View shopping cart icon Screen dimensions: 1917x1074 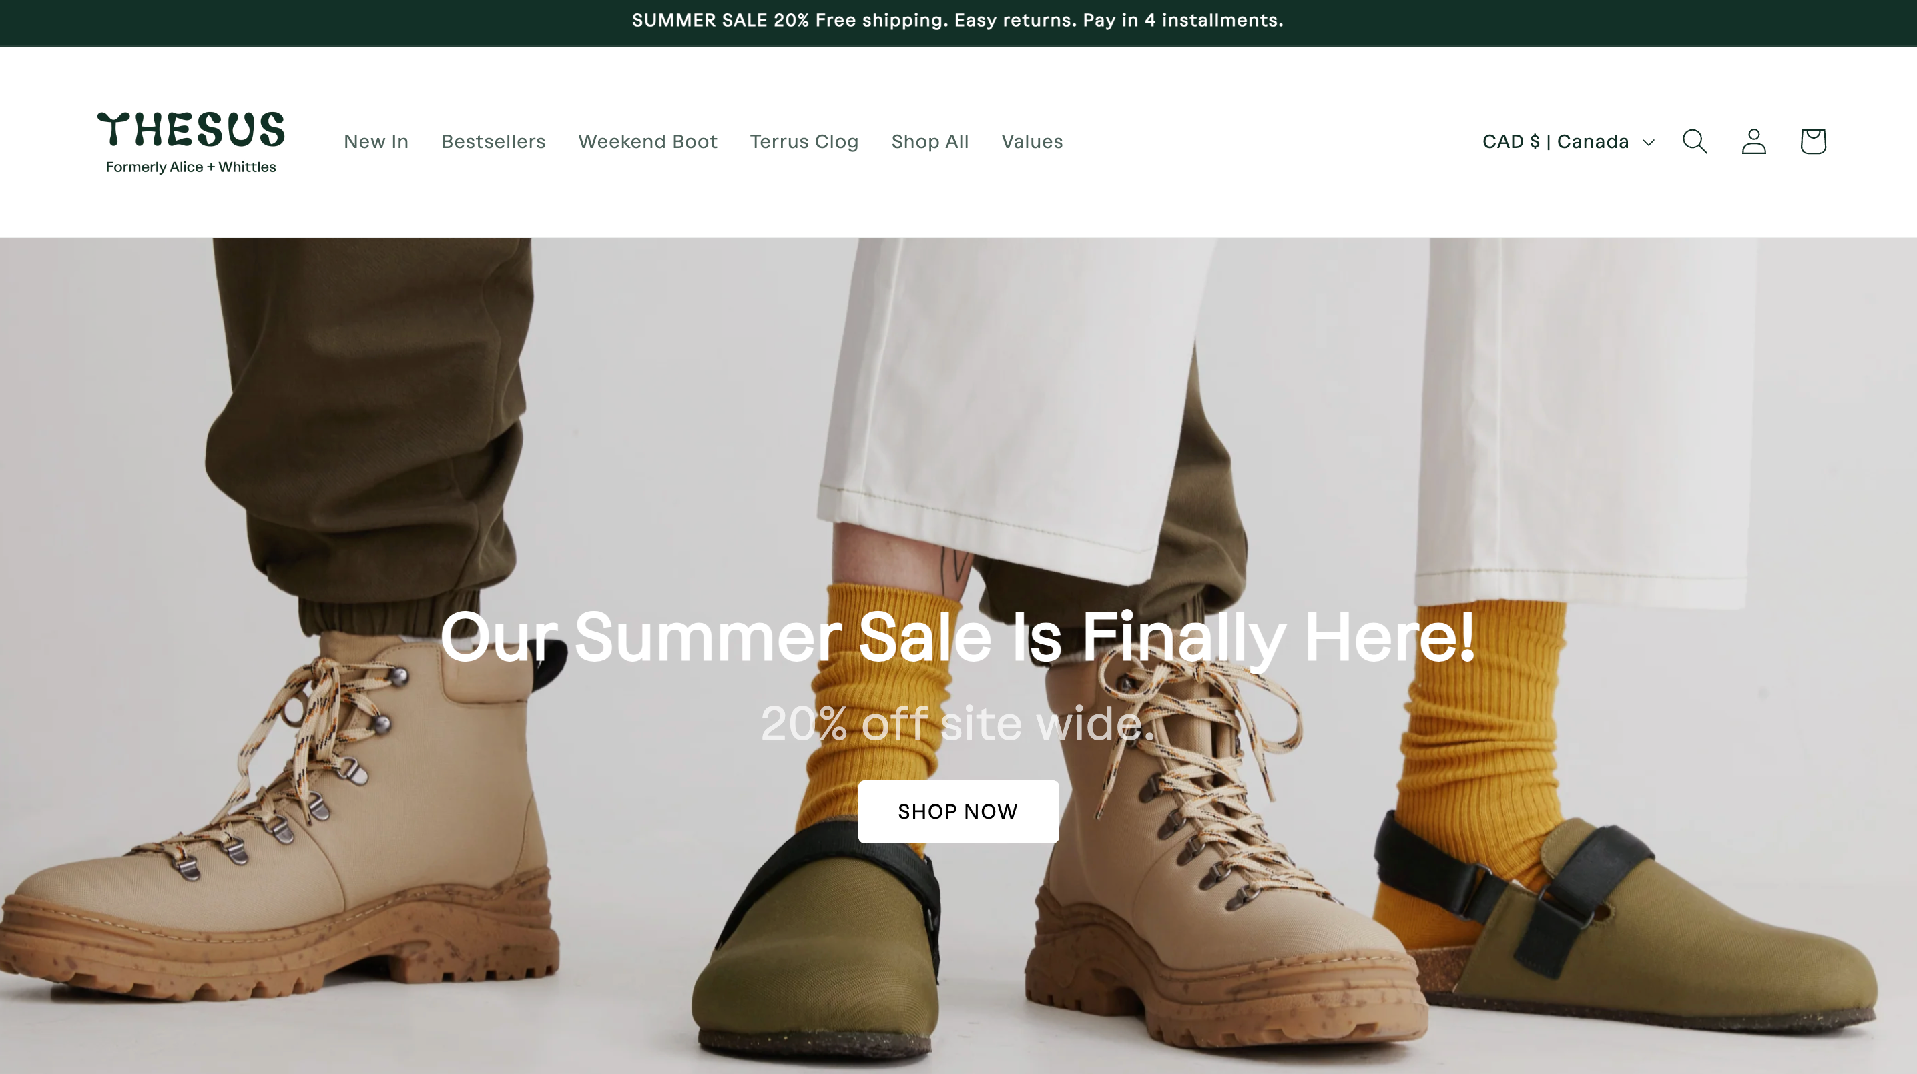coord(1812,141)
